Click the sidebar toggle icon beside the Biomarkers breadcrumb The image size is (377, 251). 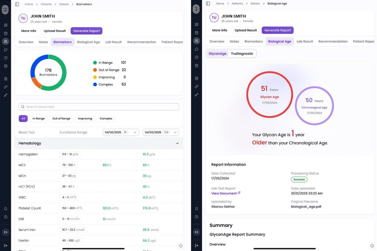pos(17,4)
